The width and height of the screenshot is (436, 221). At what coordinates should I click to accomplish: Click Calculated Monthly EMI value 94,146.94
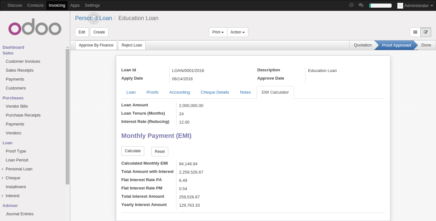click(188, 164)
